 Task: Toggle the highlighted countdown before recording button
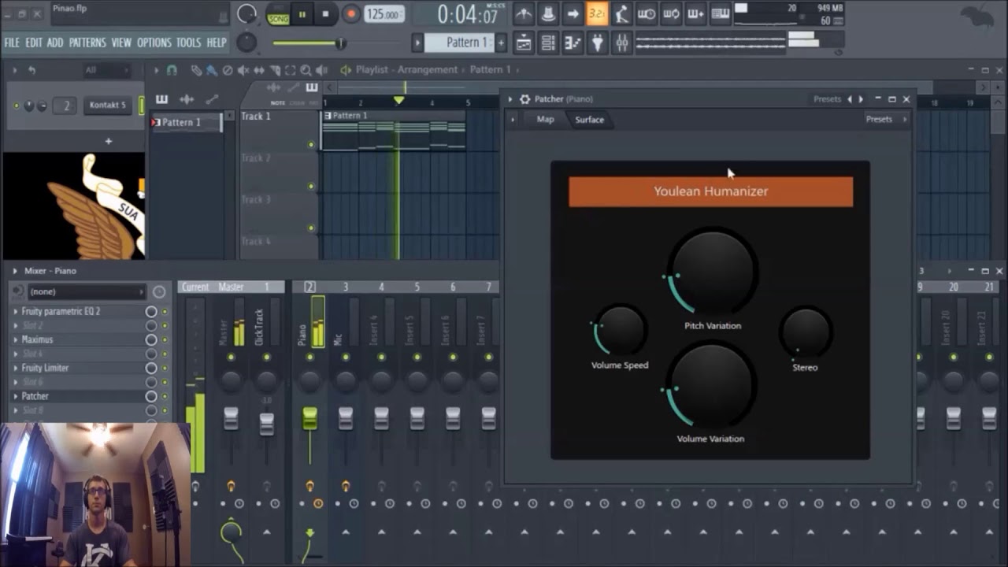(597, 13)
